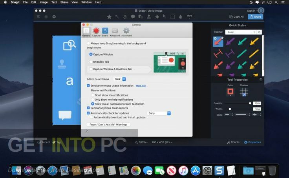This screenshot has height=178, width=289.
Task: Click the blue Share button
Action: click(x=256, y=17)
